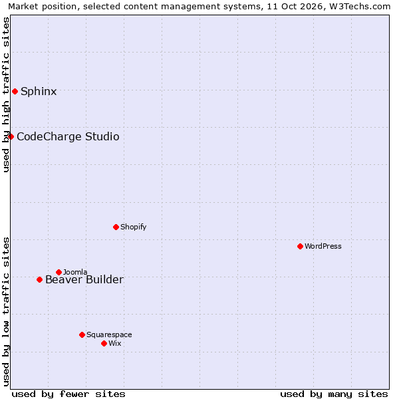Select the Wix label text

tap(115, 343)
